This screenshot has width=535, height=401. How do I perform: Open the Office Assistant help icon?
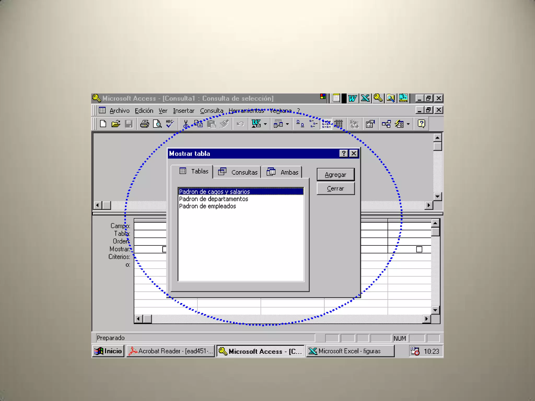point(421,124)
